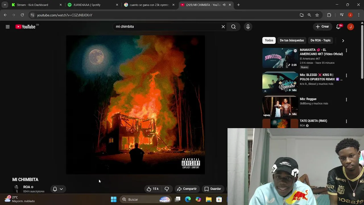Mute the YouTube tab via speaker icon
Screen dimensions: 364x205
224,5
